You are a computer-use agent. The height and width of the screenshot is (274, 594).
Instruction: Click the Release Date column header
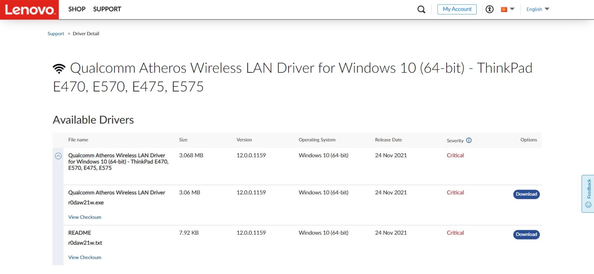388,140
